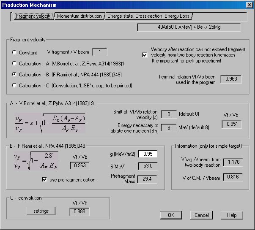Viewport: 255px width, 230px height.
Task: Choose Calculation - A by V.Borrel
Action: pyautogui.click(x=15, y=64)
